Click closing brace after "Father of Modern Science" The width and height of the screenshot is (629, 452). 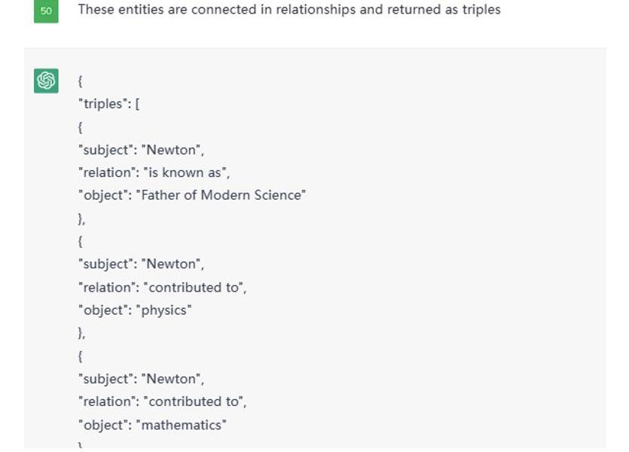point(81,218)
